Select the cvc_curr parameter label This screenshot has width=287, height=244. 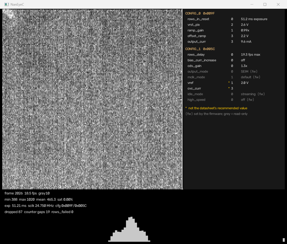click(194, 89)
